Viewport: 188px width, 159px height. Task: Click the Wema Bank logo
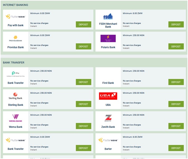pyautogui.click(x=16, y=118)
